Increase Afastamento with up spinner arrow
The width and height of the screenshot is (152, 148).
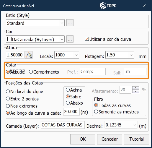coord(135,88)
